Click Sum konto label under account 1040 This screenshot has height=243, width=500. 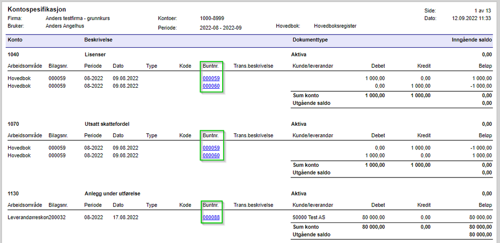306,95
